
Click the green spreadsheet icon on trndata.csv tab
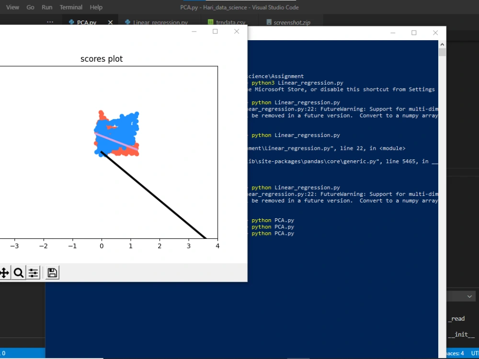(209, 22)
